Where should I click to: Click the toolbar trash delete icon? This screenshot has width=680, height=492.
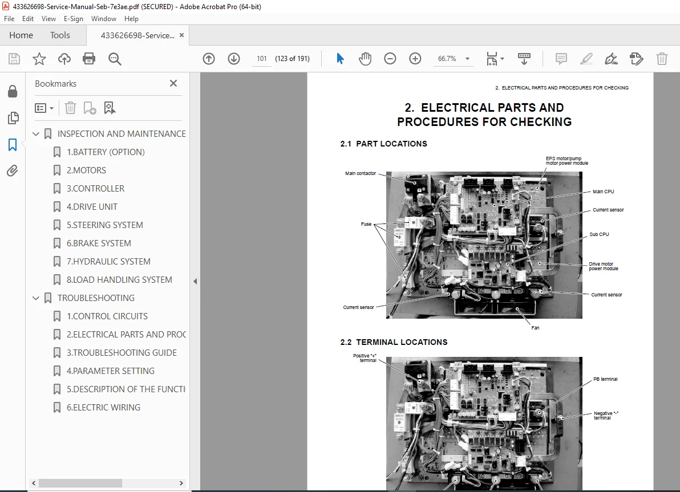pyautogui.click(x=662, y=59)
